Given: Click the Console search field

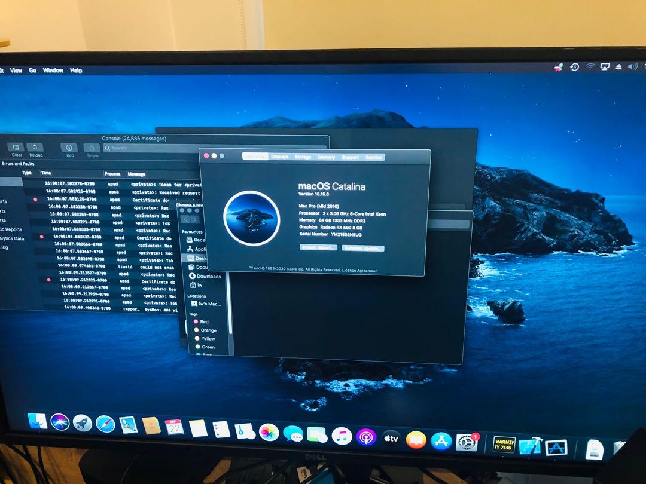Looking at the screenshot, I should [214, 148].
